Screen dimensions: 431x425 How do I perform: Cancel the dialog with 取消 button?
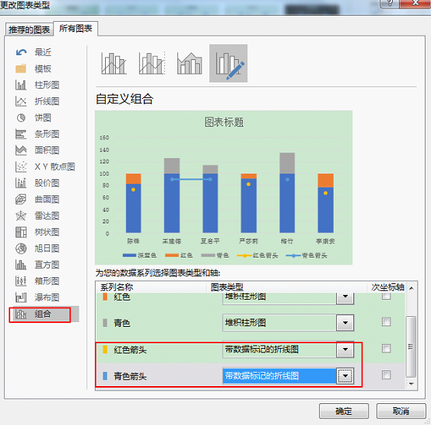pos(401,411)
